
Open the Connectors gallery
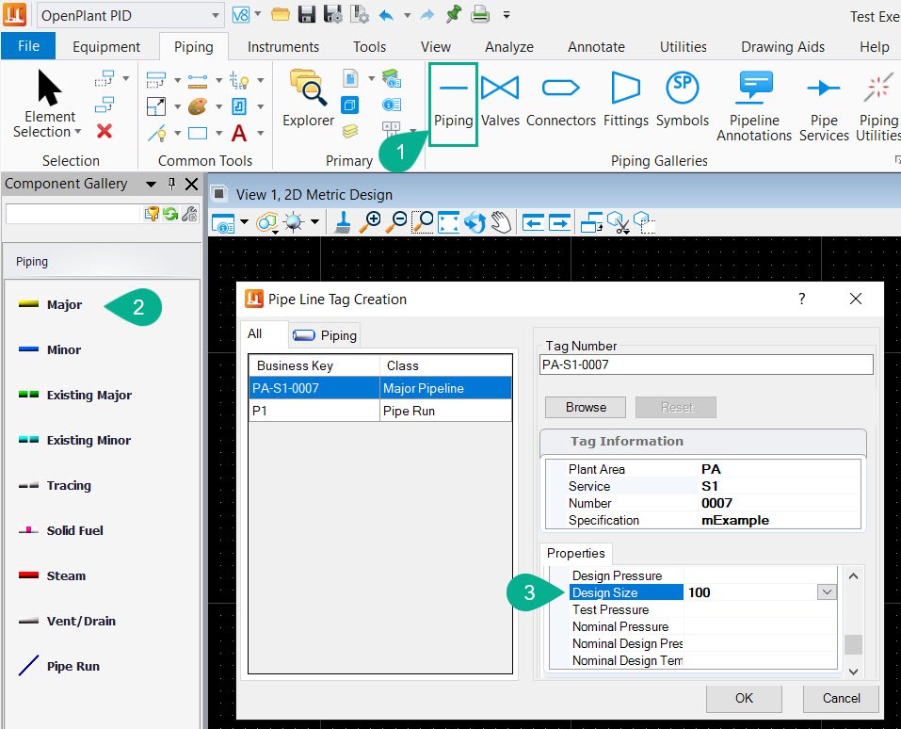click(561, 101)
